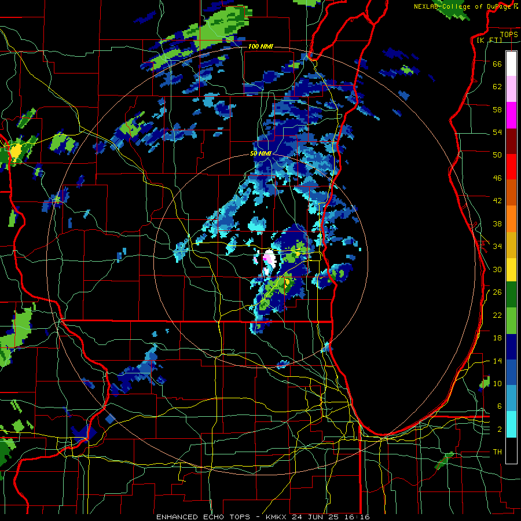521x521 pixels.
Task: Click the 'ENHANCED ECHO TOPS' caption at bottom
Action: [x=203, y=517]
